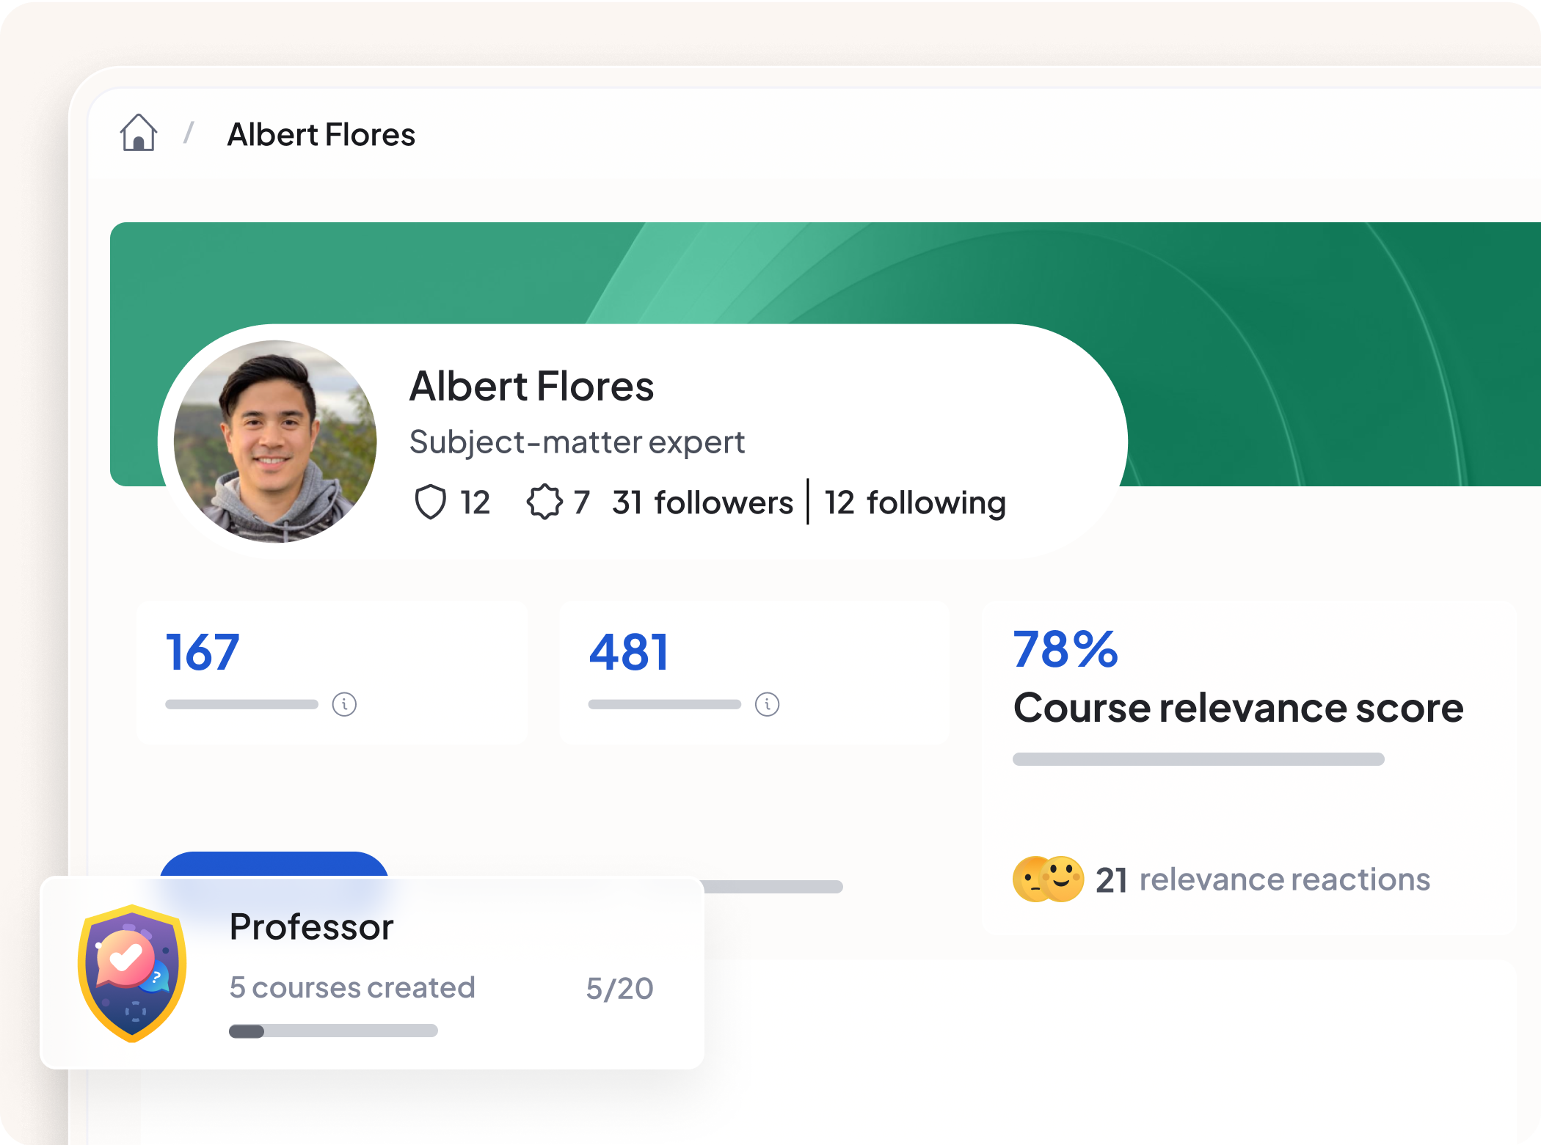Click the Professor shield badge icon
The height and width of the screenshot is (1145, 1541).
click(x=132, y=973)
